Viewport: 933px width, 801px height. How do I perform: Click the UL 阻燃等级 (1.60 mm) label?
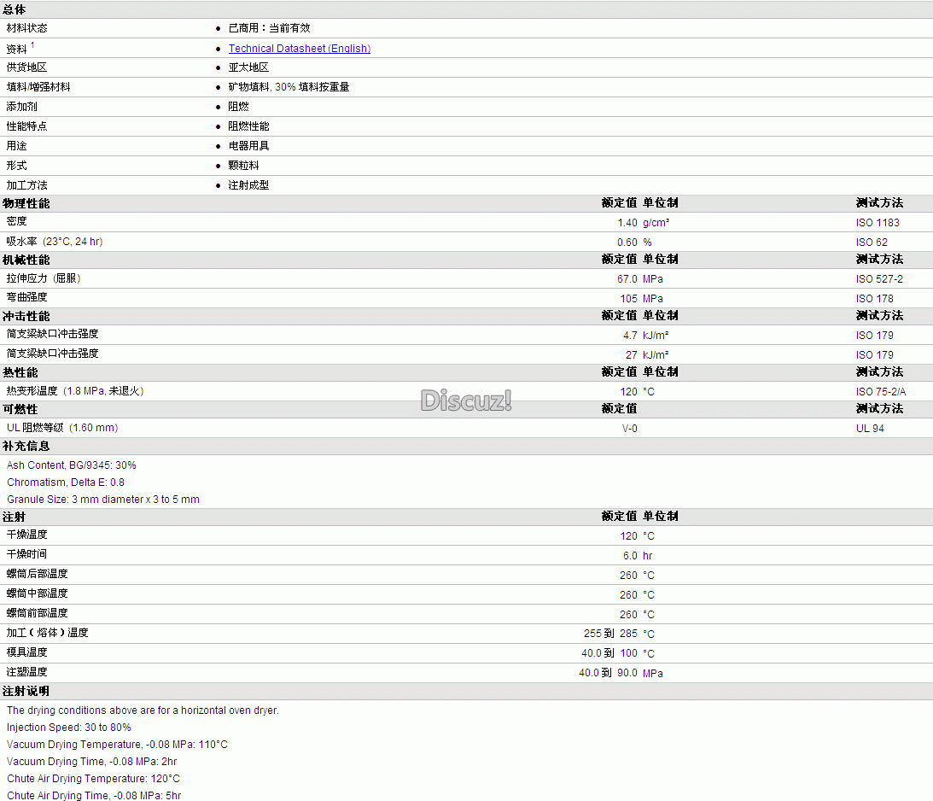(62, 428)
